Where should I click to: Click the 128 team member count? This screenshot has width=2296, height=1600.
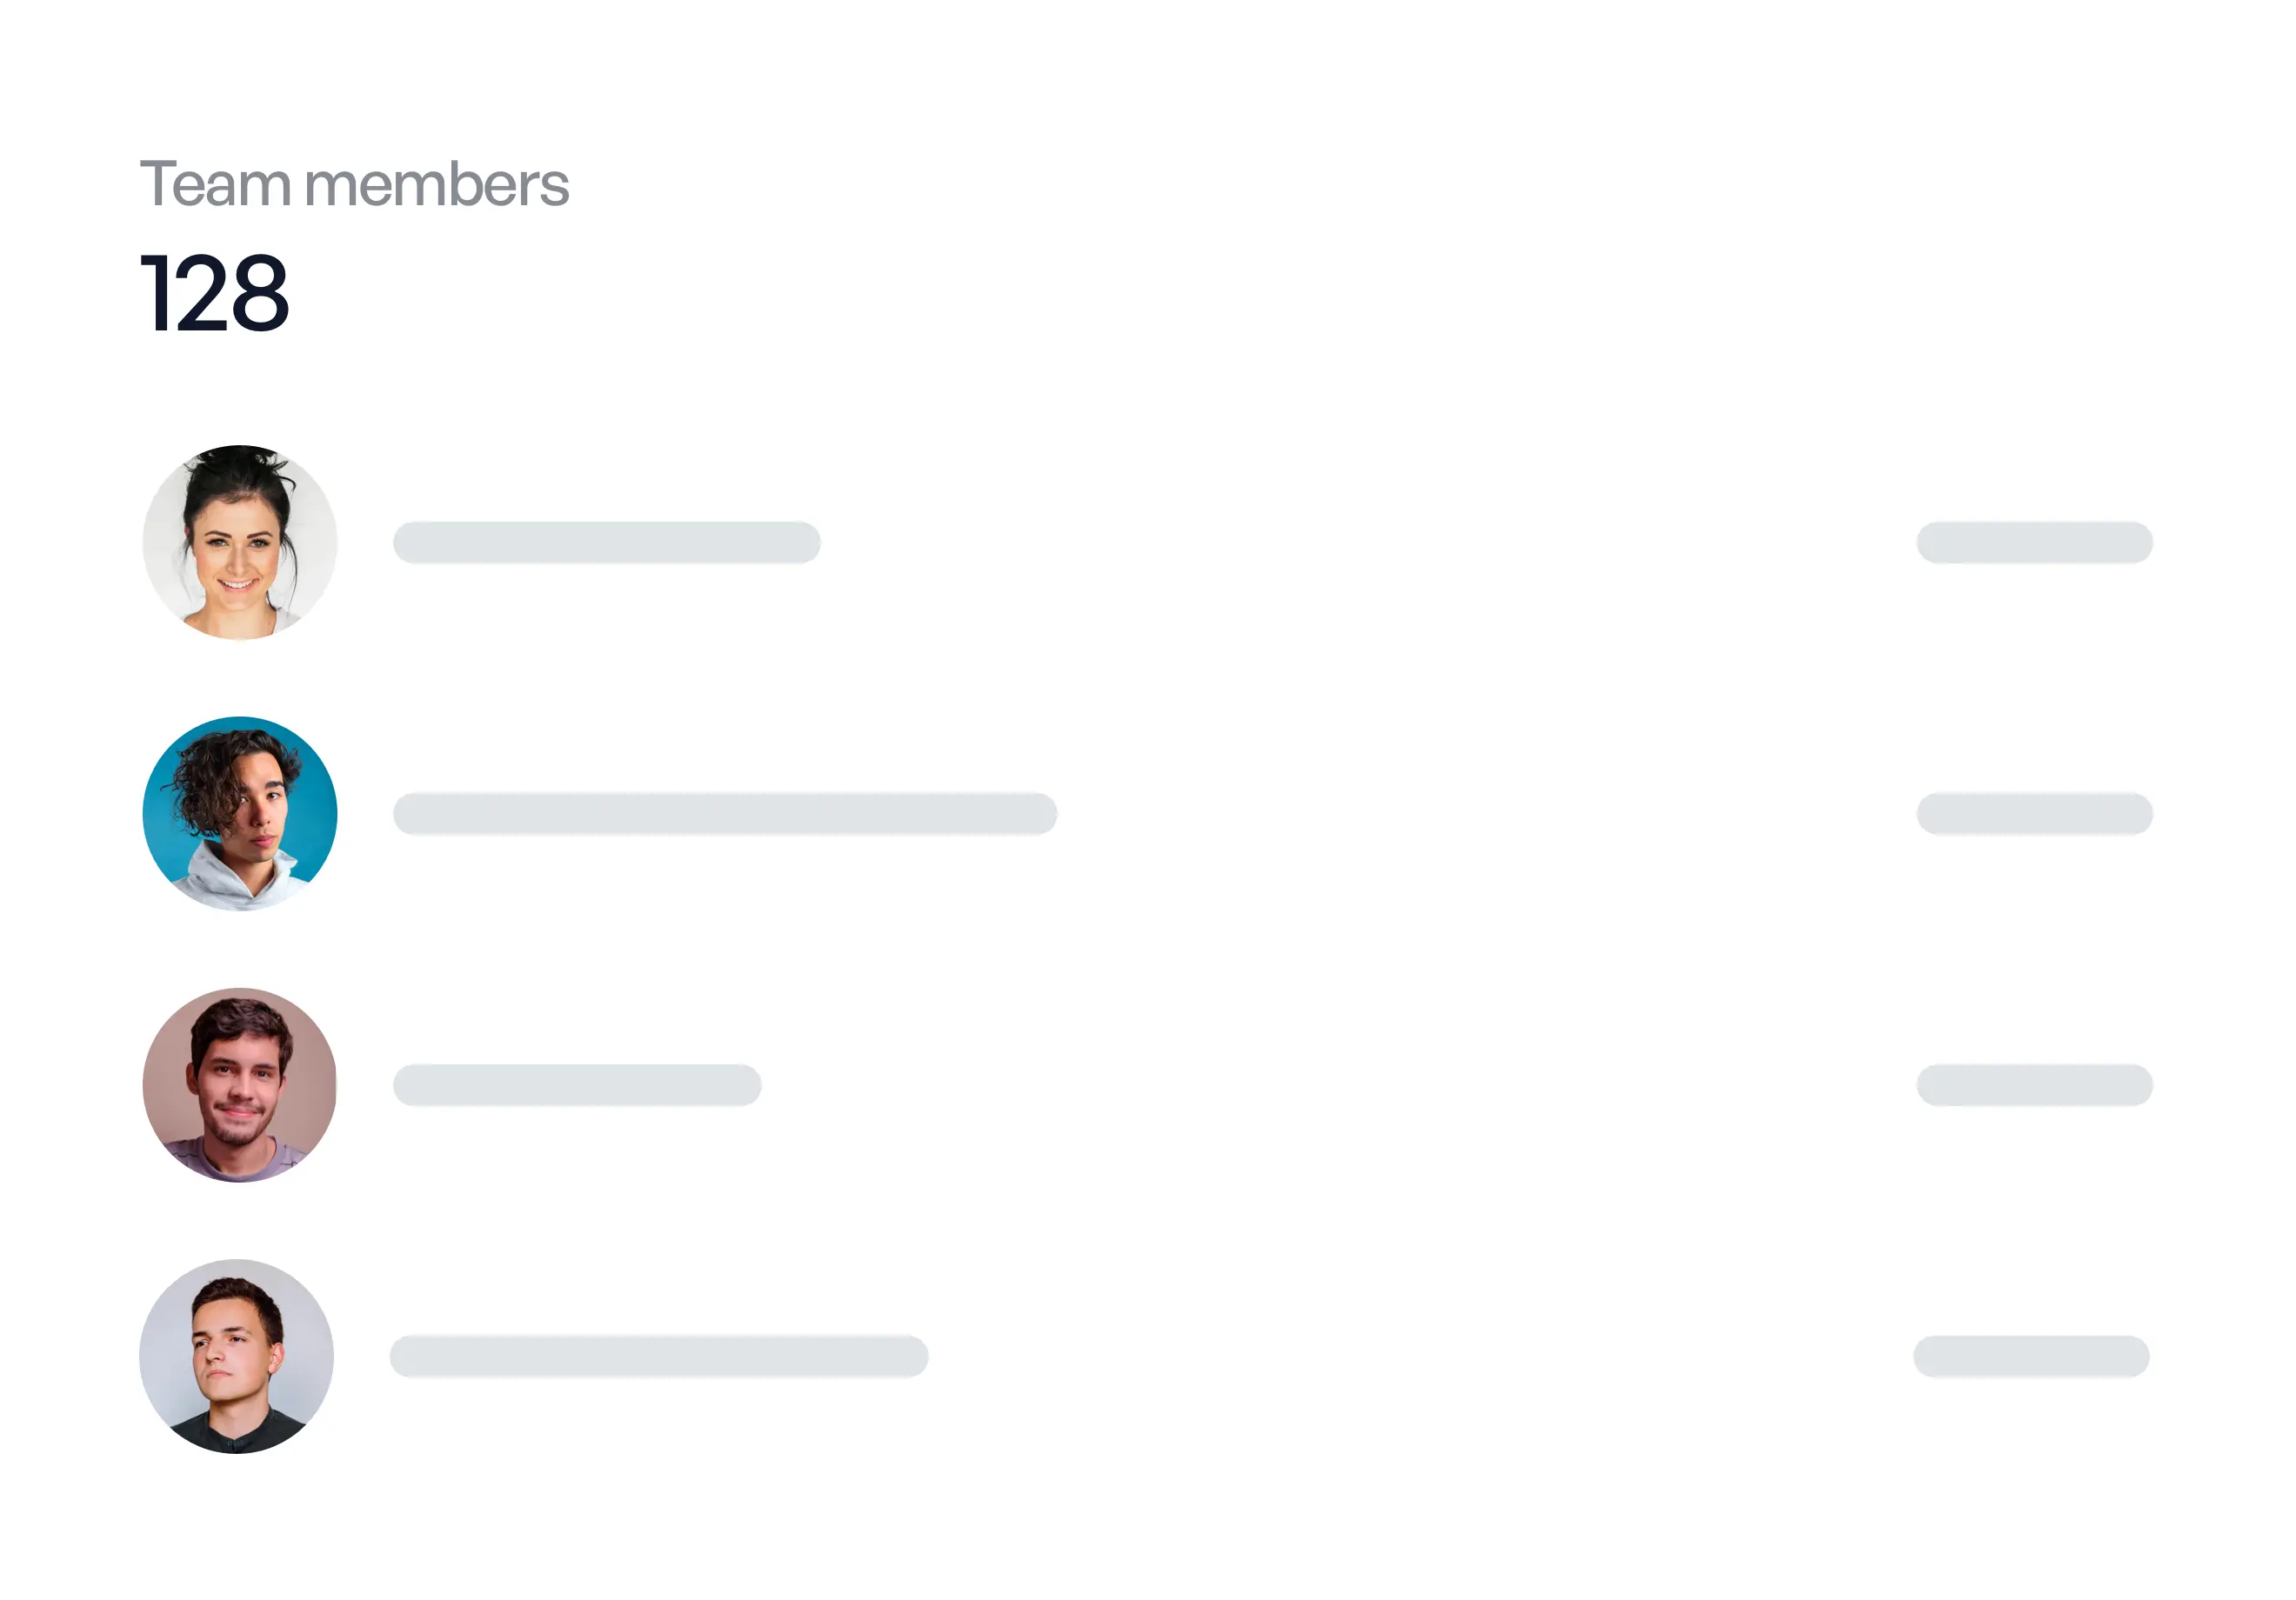click(215, 293)
